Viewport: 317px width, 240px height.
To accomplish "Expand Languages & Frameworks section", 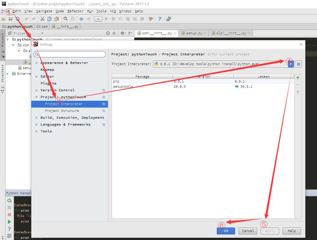I will coord(36,124).
